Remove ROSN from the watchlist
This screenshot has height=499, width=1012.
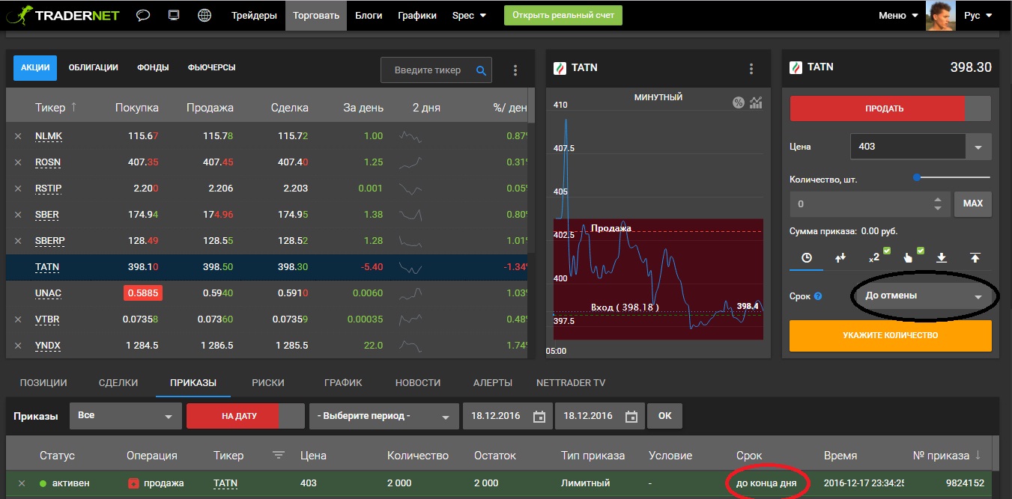point(18,162)
